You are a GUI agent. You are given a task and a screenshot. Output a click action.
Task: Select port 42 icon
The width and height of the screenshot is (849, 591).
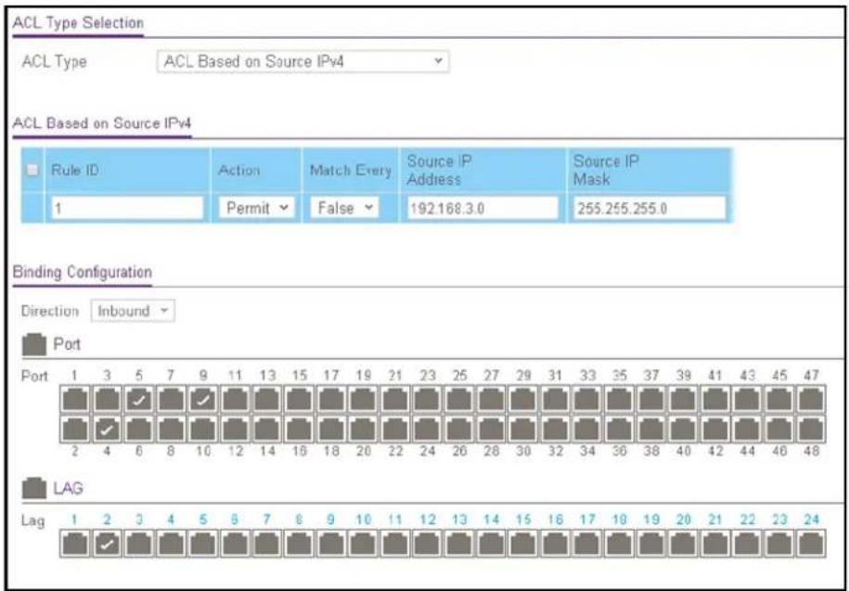tap(714, 430)
